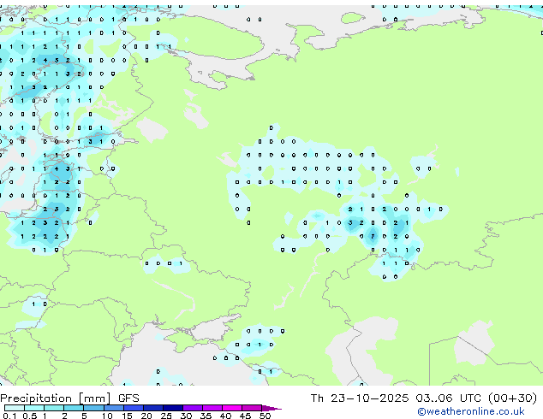The height and width of the screenshot is (419, 543).
Task: Click the weatheronline.co.uk copyright link
Action: point(470,411)
